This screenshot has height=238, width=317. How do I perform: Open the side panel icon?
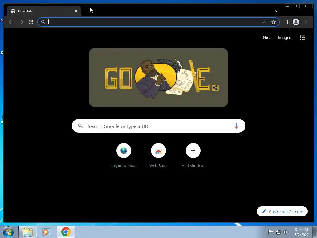286,22
